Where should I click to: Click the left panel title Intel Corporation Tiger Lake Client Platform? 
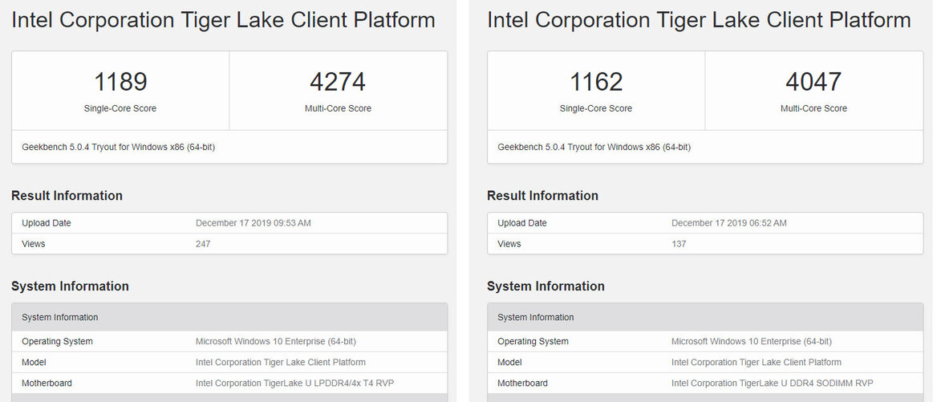(x=223, y=20)
